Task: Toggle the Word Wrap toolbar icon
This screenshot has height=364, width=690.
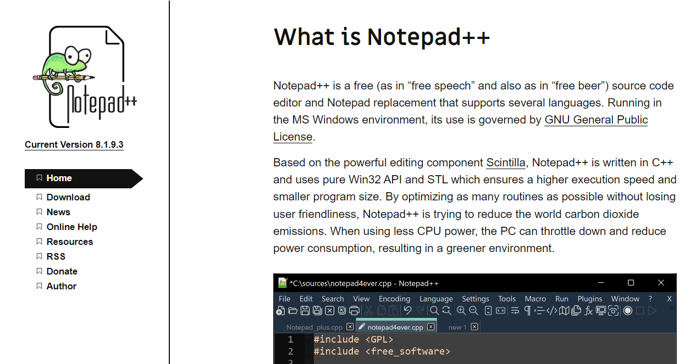Action: tap(515, 311)
